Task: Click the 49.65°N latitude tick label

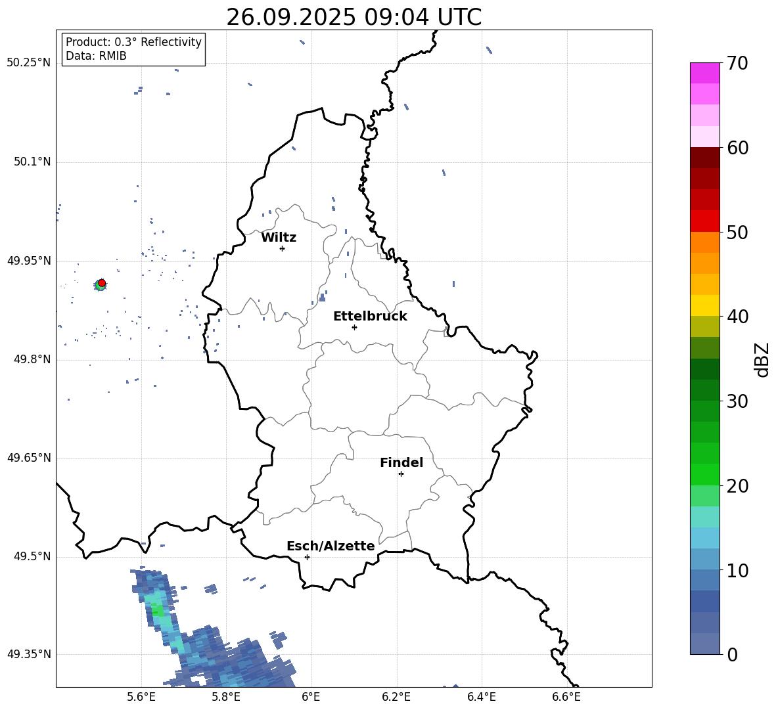Action: coord(28,457)
